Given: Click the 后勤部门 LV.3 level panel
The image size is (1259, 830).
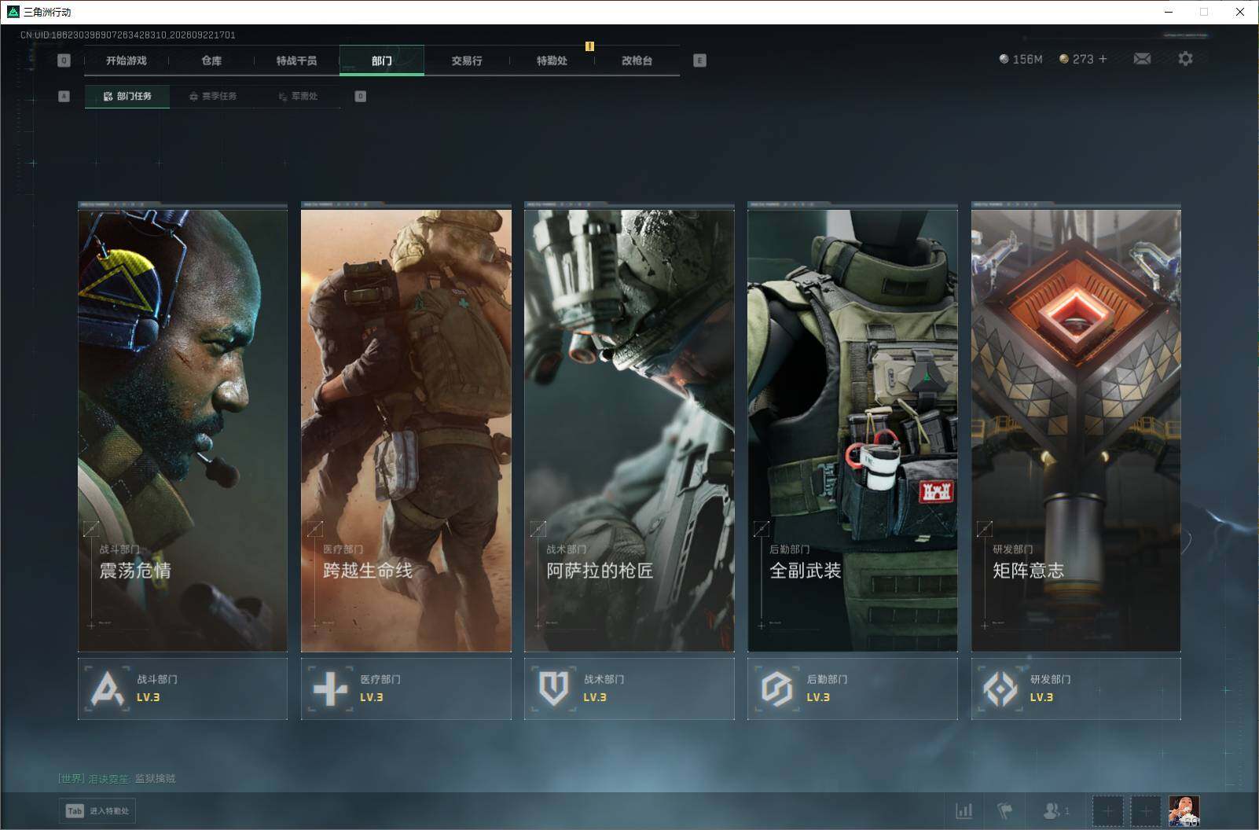Looking at the screenshot, I should coord(852,689).
